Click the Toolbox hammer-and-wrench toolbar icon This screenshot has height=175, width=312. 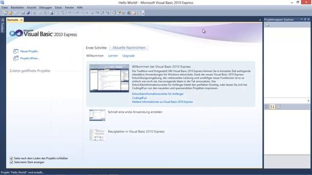[x=124, y=13]
